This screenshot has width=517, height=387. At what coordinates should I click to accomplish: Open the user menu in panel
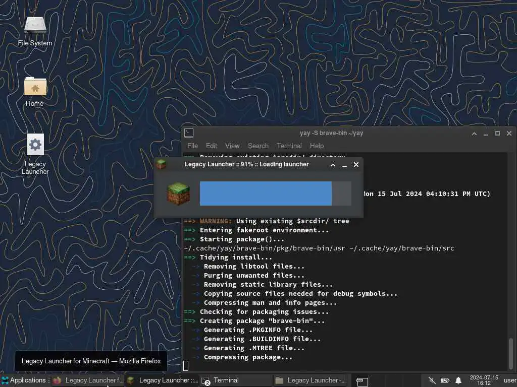pyautogui.click(x=510, y=380)
